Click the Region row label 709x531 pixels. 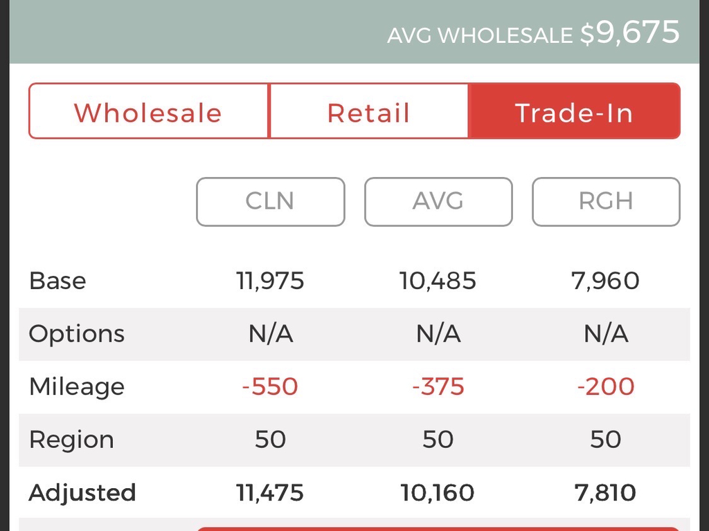coord(71,440)
